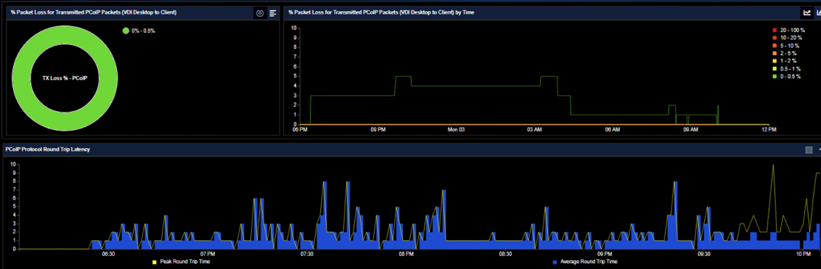The image size is (821, 269).
Task: Click the '12 PM' axis label
Action: point(769,129)
